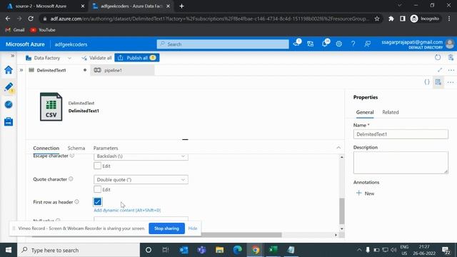Click the Quote character info icon
This screenshot has width=457, height=257.
pos(71,179)
